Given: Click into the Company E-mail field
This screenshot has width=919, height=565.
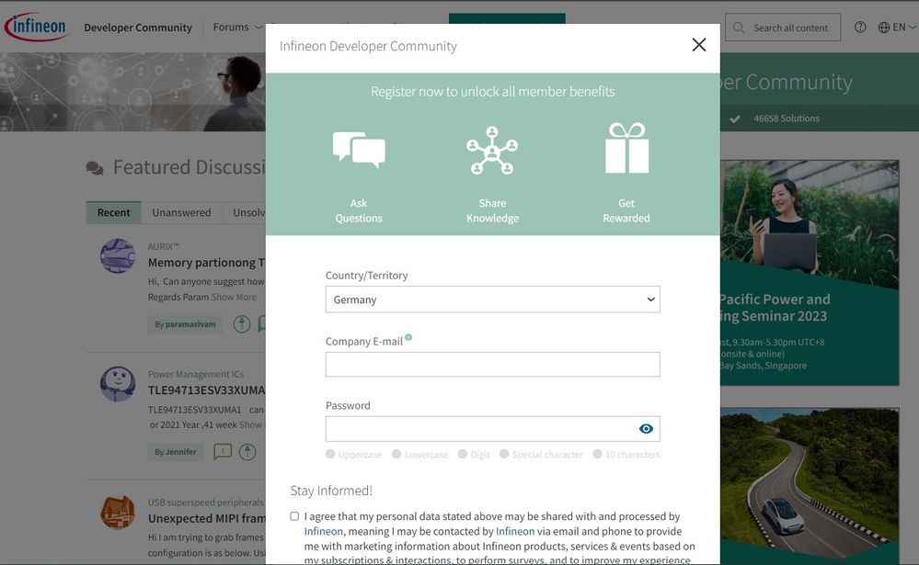Looking at the screenshot, I should (x=492, y=364).
